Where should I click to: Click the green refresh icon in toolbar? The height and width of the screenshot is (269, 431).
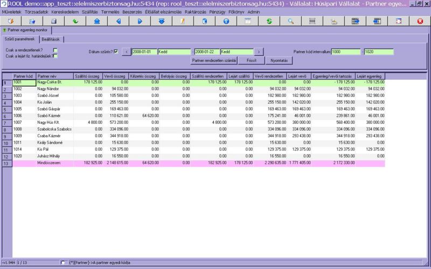pyautogui.click(x=269, y=22)
